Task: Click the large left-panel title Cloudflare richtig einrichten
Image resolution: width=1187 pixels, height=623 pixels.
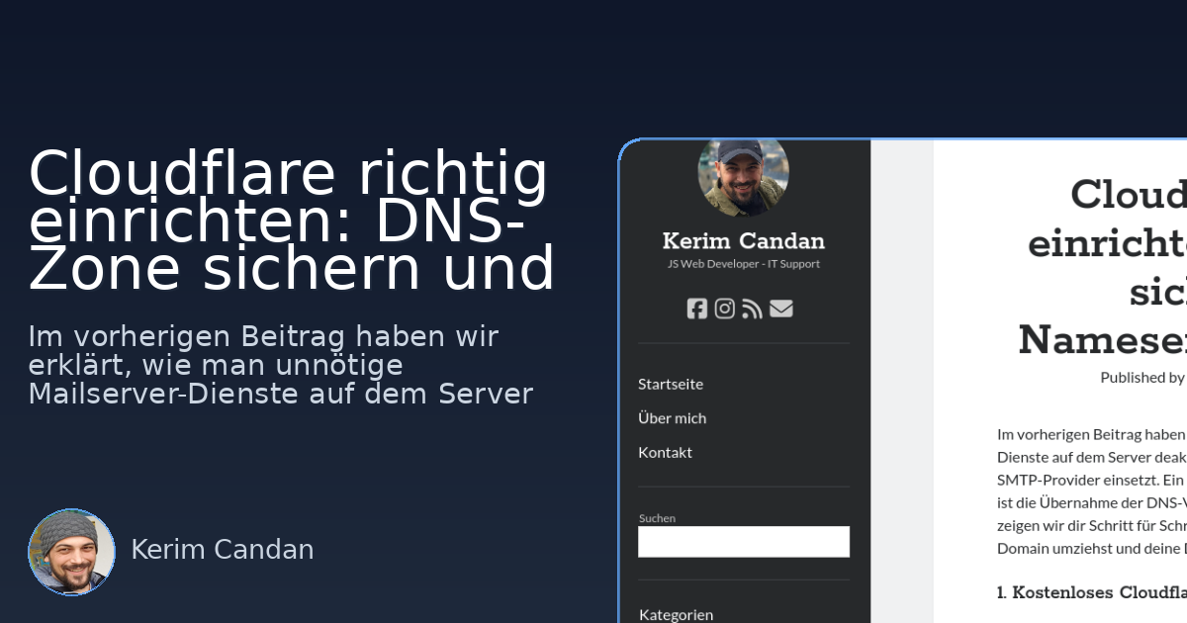Action: (292, 218)
